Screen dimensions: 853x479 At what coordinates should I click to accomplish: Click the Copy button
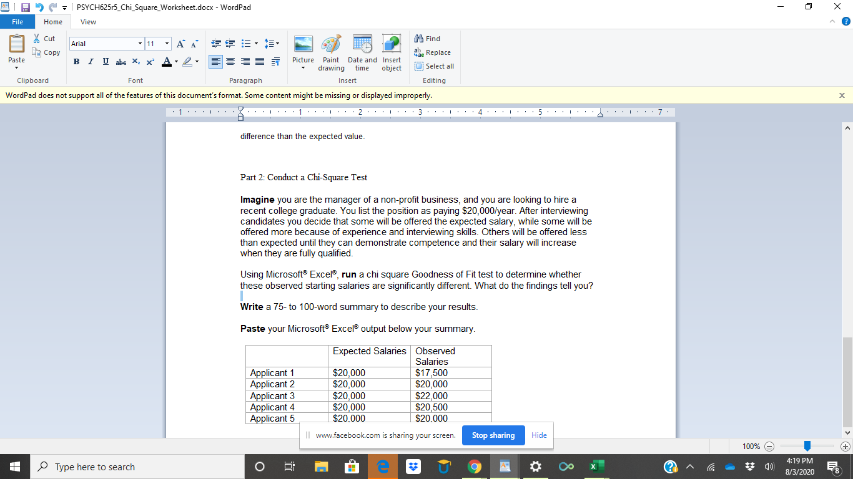point(46,52)
